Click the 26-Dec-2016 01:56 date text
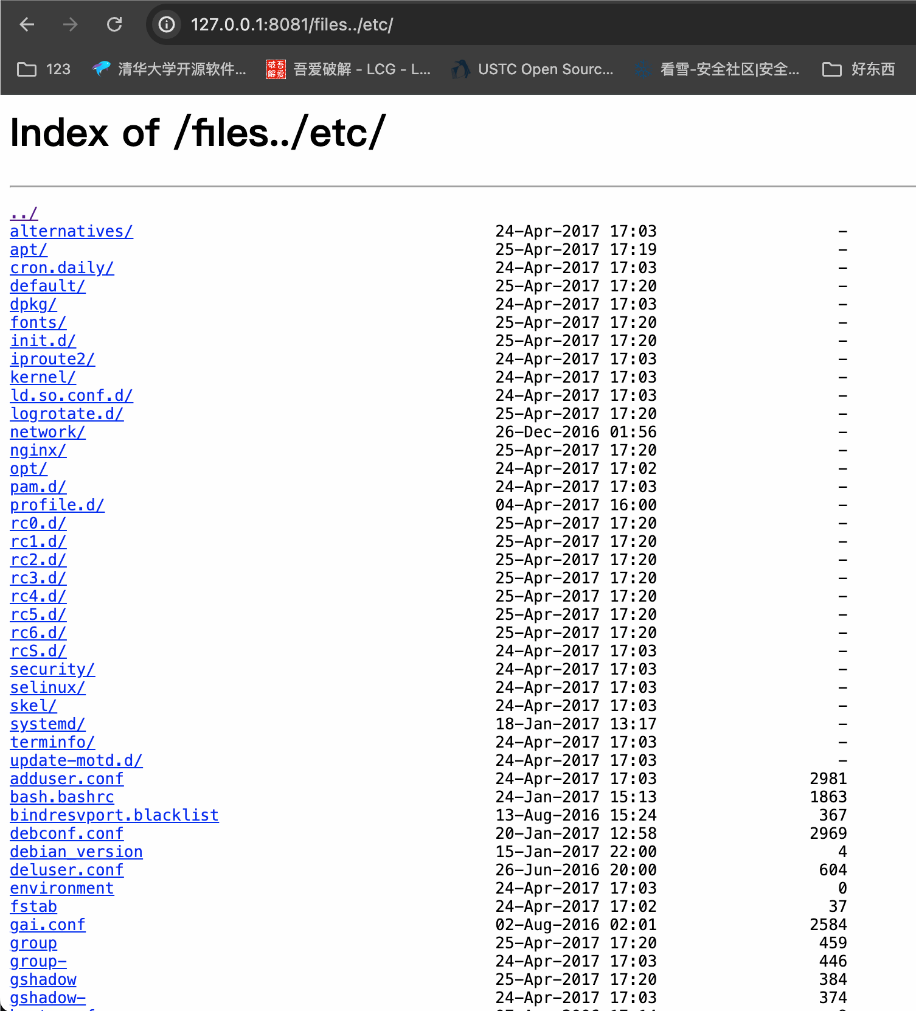This screenshot has height=1011, width=916. 576,432
